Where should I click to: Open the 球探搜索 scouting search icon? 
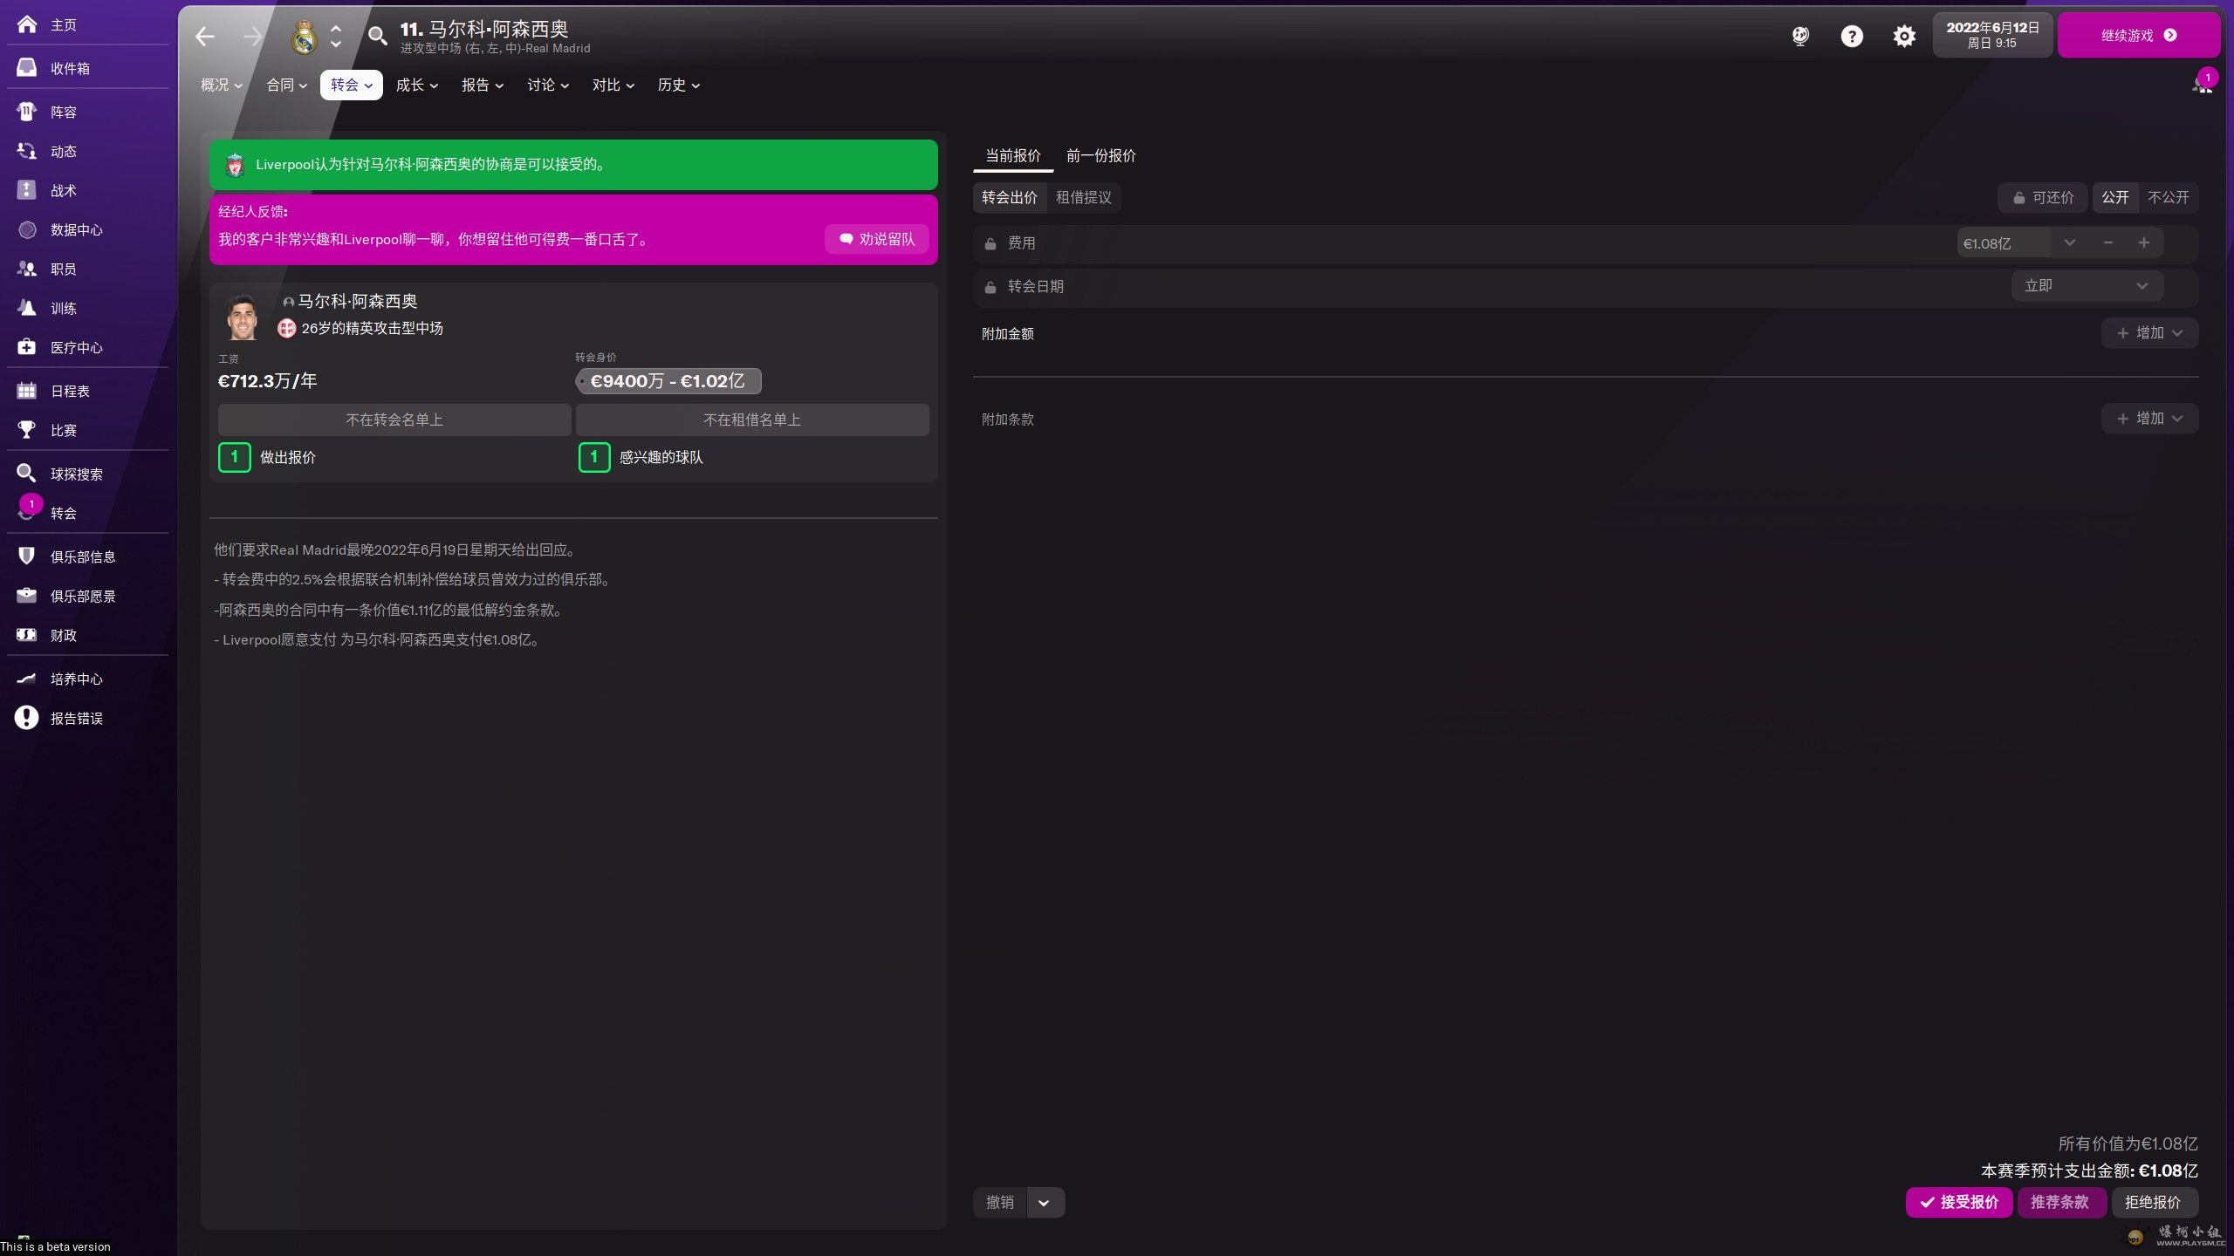(x=27, y=474)
